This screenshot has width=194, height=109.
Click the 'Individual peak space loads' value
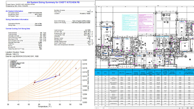point(81,22)
